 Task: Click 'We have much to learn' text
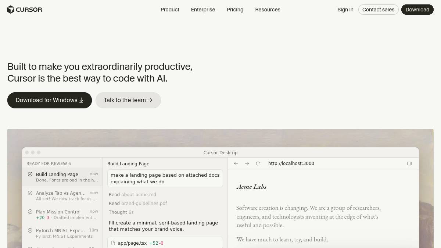[x=282, y=240]
